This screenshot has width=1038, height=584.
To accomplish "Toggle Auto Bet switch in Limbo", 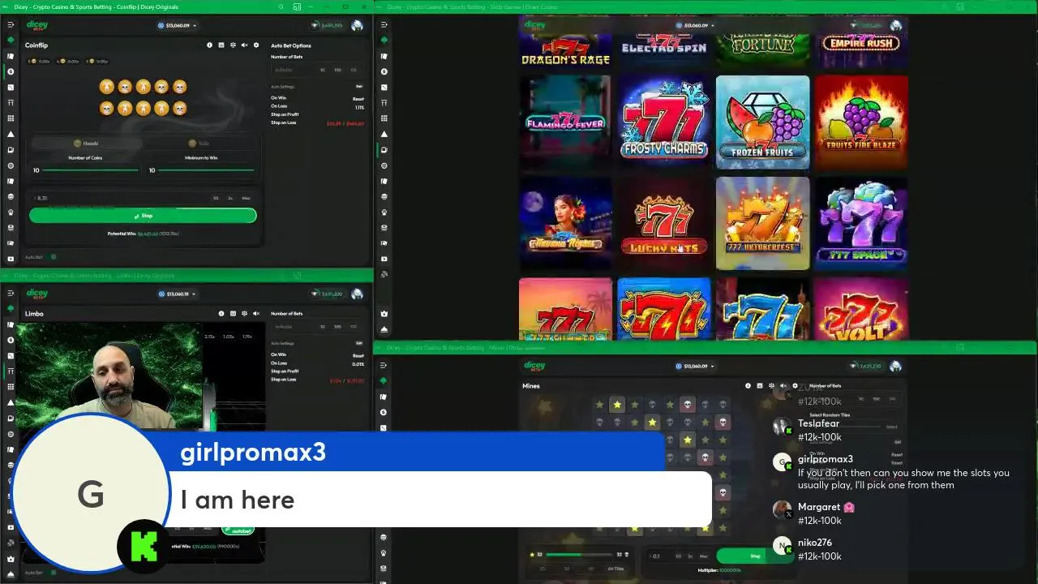I will point(54,572).
